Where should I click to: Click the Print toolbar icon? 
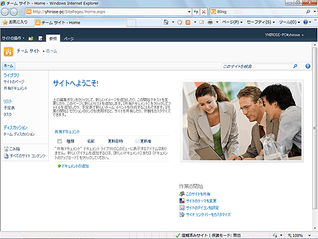tap(210, 22)
